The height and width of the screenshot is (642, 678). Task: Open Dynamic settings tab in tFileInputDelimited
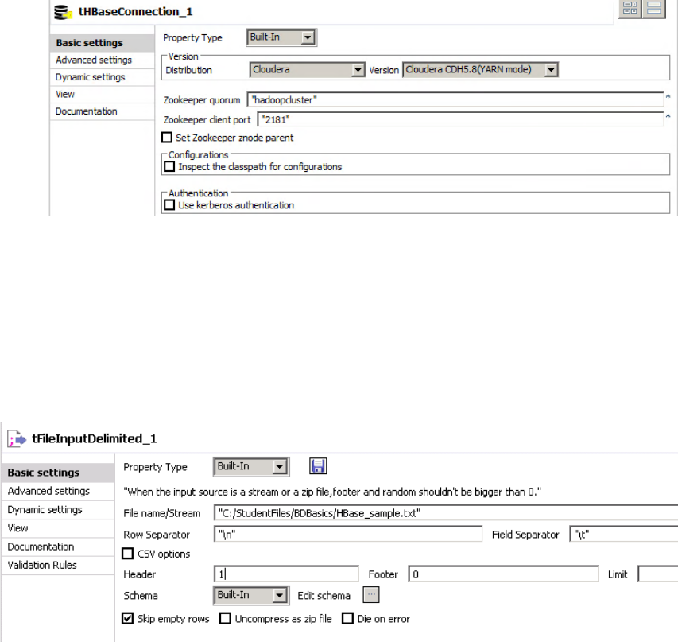click(58, 510)
